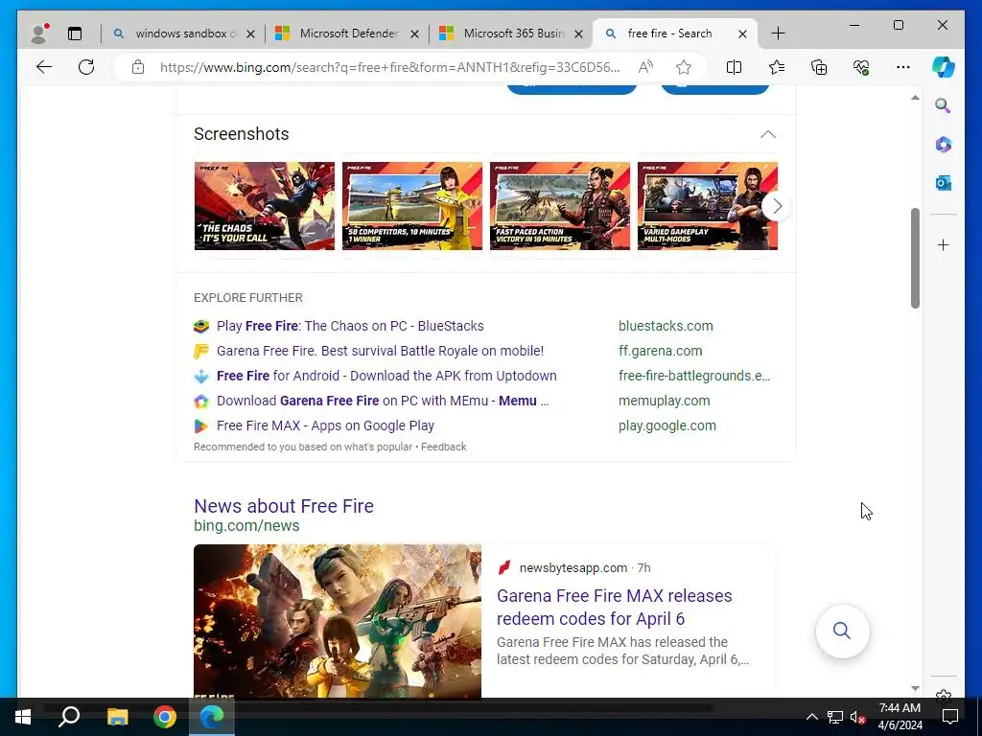The height and width of the screenshot is (736, 982).
Task: Add this page to favorites star
Action: click(683, 67)
